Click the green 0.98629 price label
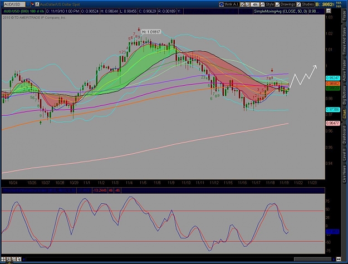The height and width of the screenshot is (264, 348). point(332,88)
